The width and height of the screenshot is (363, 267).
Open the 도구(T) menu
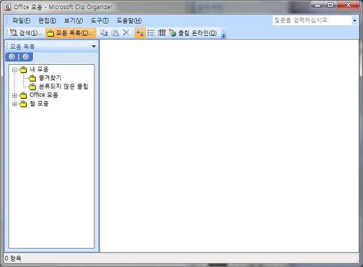[x=99, y=20]
